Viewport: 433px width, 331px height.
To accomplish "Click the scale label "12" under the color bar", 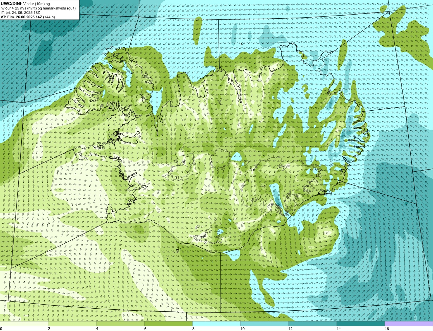I will (290, 329).
